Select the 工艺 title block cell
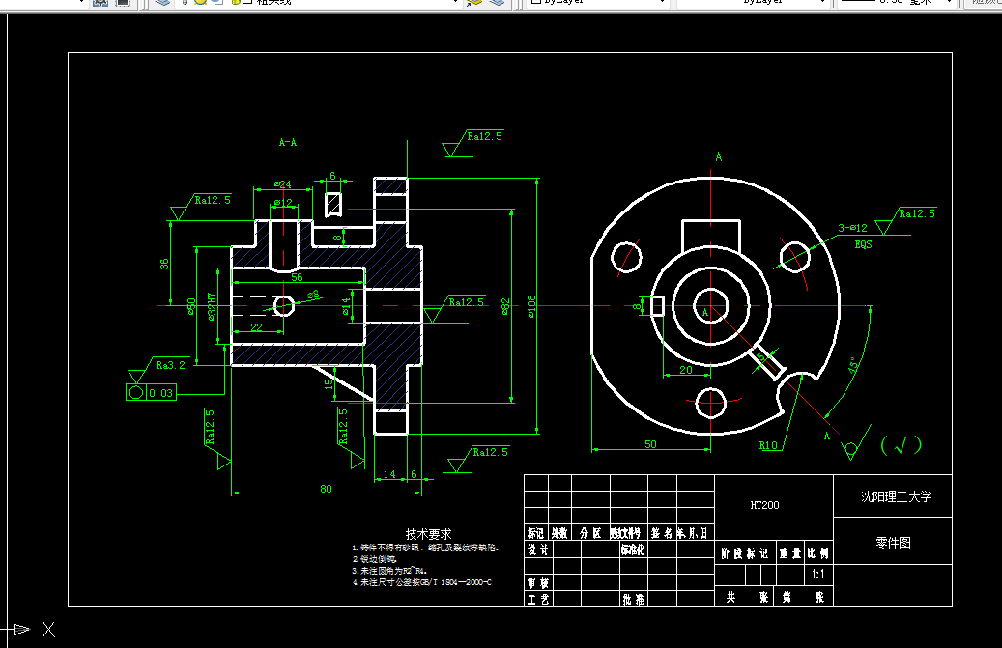The height and width of the screenshot is (648, 1002). [537, 600]
